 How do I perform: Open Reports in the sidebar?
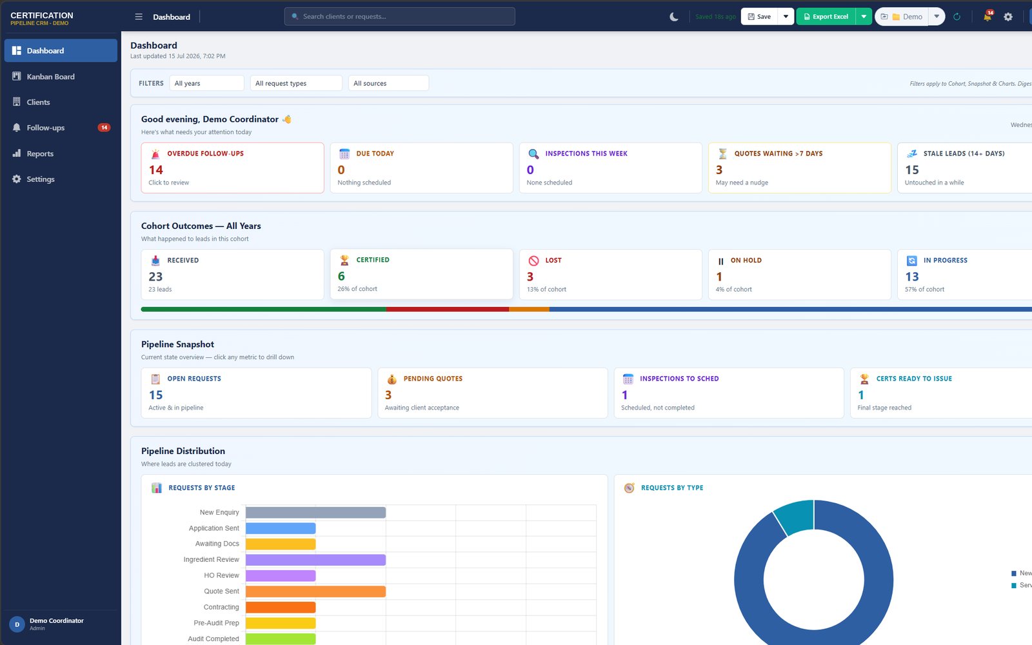[61, 154]
